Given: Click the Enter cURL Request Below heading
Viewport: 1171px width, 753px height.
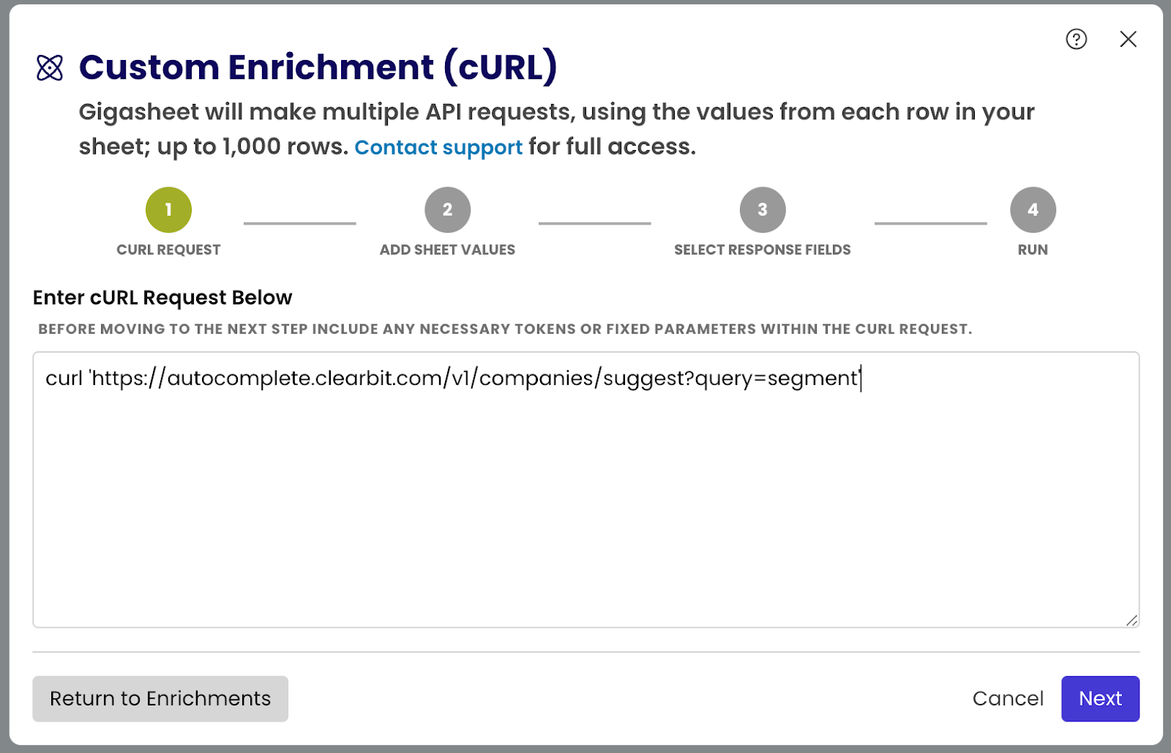Looking at the screenshot, I should [x=162, y=298].
